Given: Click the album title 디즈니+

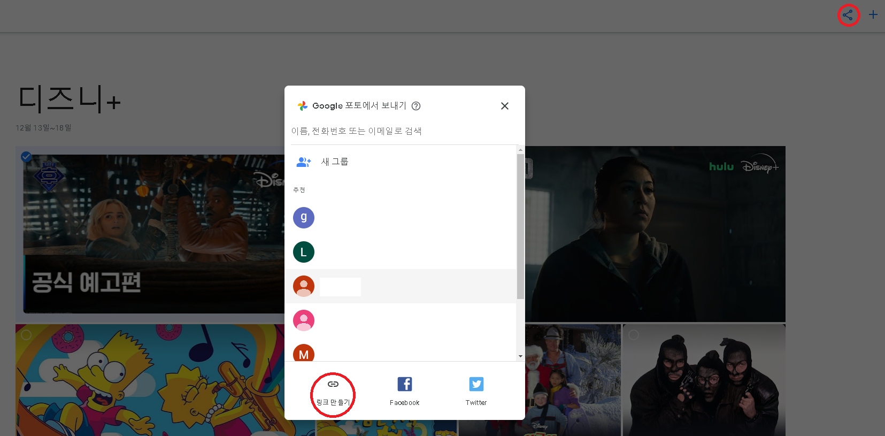Looking at the screenshot, I should coord(70,100).
